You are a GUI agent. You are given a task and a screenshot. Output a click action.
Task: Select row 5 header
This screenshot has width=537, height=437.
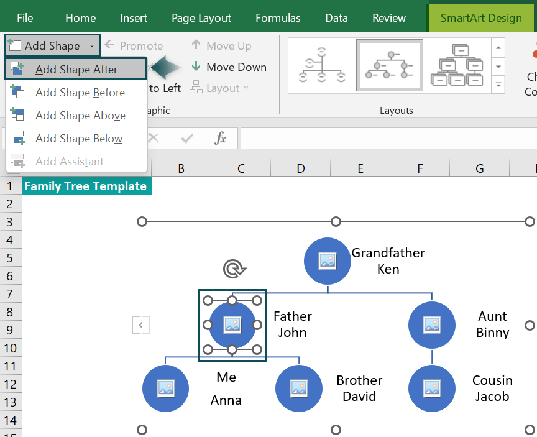pyautogui.click(x=11, y=258)
